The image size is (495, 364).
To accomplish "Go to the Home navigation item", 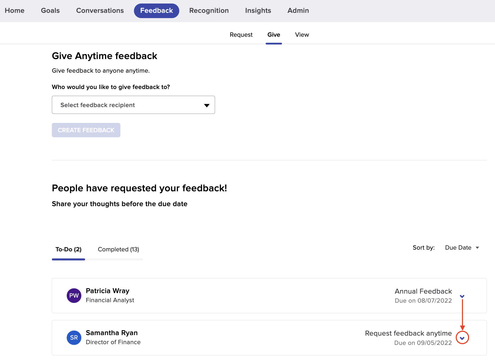I will [15, 11].
